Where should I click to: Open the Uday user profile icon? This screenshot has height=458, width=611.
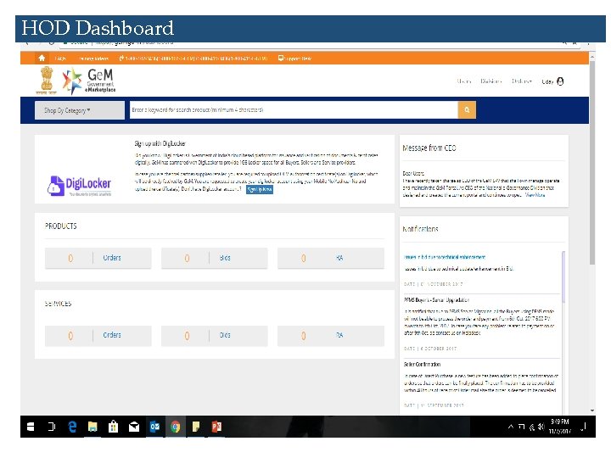560,81
